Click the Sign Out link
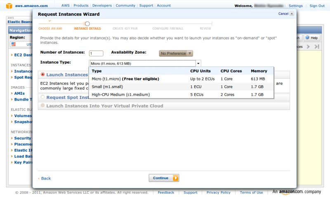The image size is (330, 197). [317, 6]
